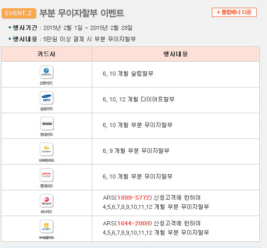267x248 pixels.
Task: Click the KB국민카드 logo icon
Action: point(46,149)
